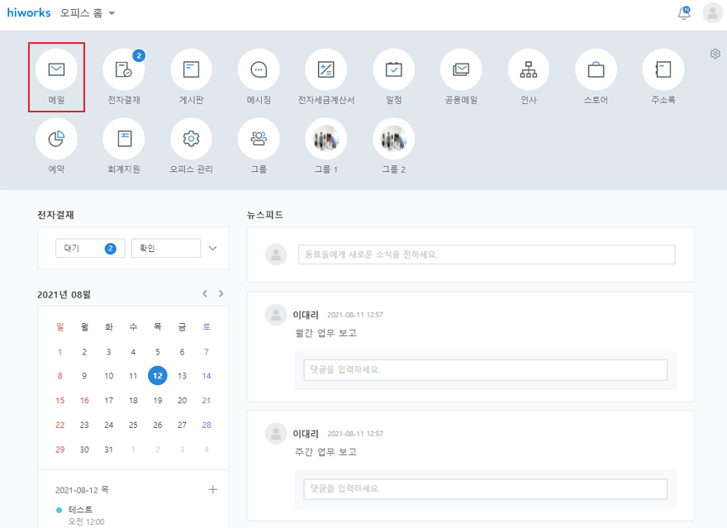Screen dimensions: 727x528
Task: Click the notification bell icon
Action: [x=684, y=13]
